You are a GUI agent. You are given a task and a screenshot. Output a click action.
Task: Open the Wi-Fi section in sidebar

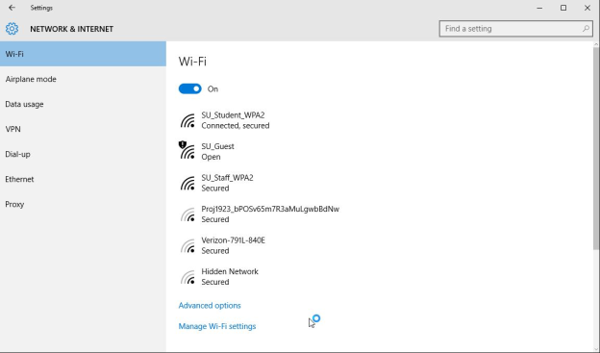coord(83,54)
